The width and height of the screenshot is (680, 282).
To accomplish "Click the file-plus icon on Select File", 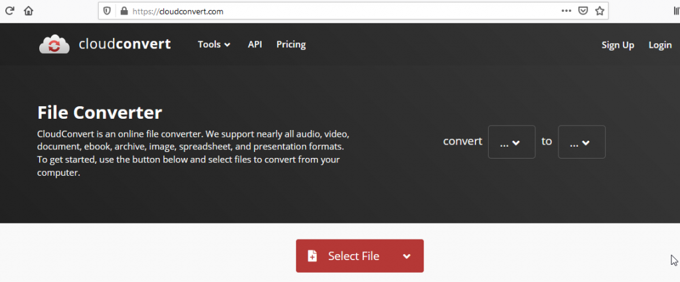I will 312,256.
